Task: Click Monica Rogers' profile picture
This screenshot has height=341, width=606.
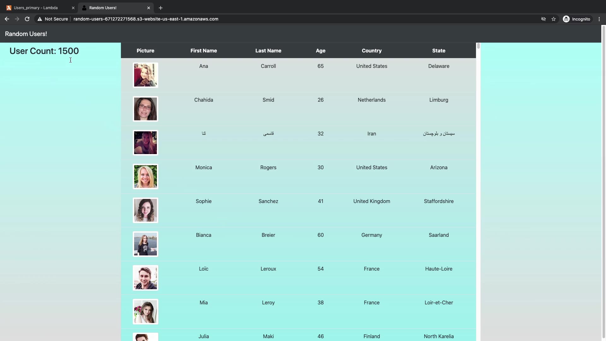Action: (146, 176)
